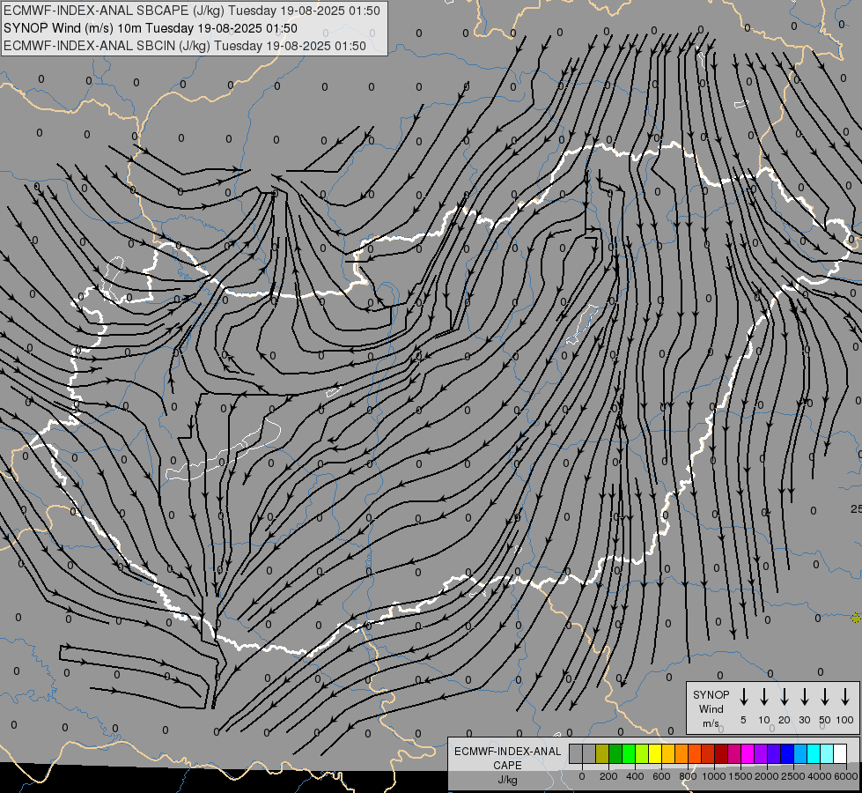Pick the sky blue CAPE swatch at 2500
This screenshot has width=862, height=793.
point(801,753)
